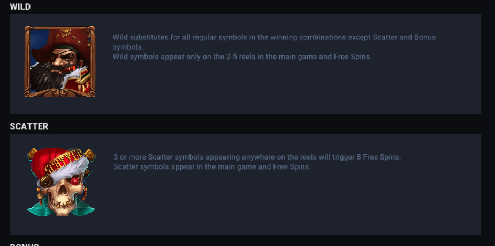Click the Scatter skull symbol
Screen dimensions: 495x246
coord(60,181)
